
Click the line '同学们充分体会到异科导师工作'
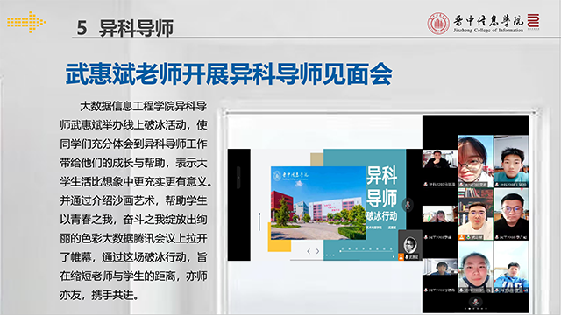tap(133, 143)
